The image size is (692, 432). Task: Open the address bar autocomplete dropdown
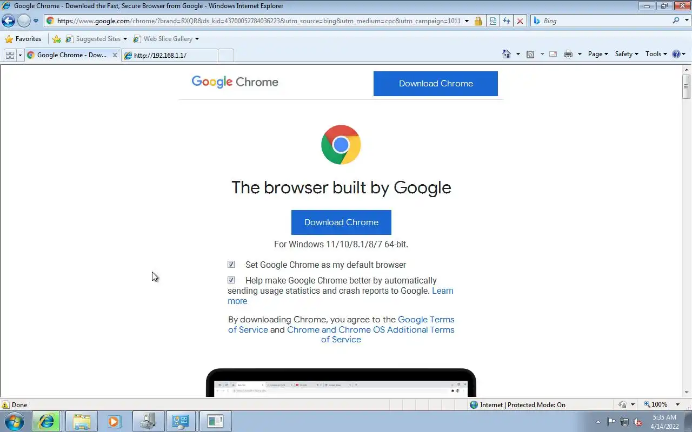point(467,21)
